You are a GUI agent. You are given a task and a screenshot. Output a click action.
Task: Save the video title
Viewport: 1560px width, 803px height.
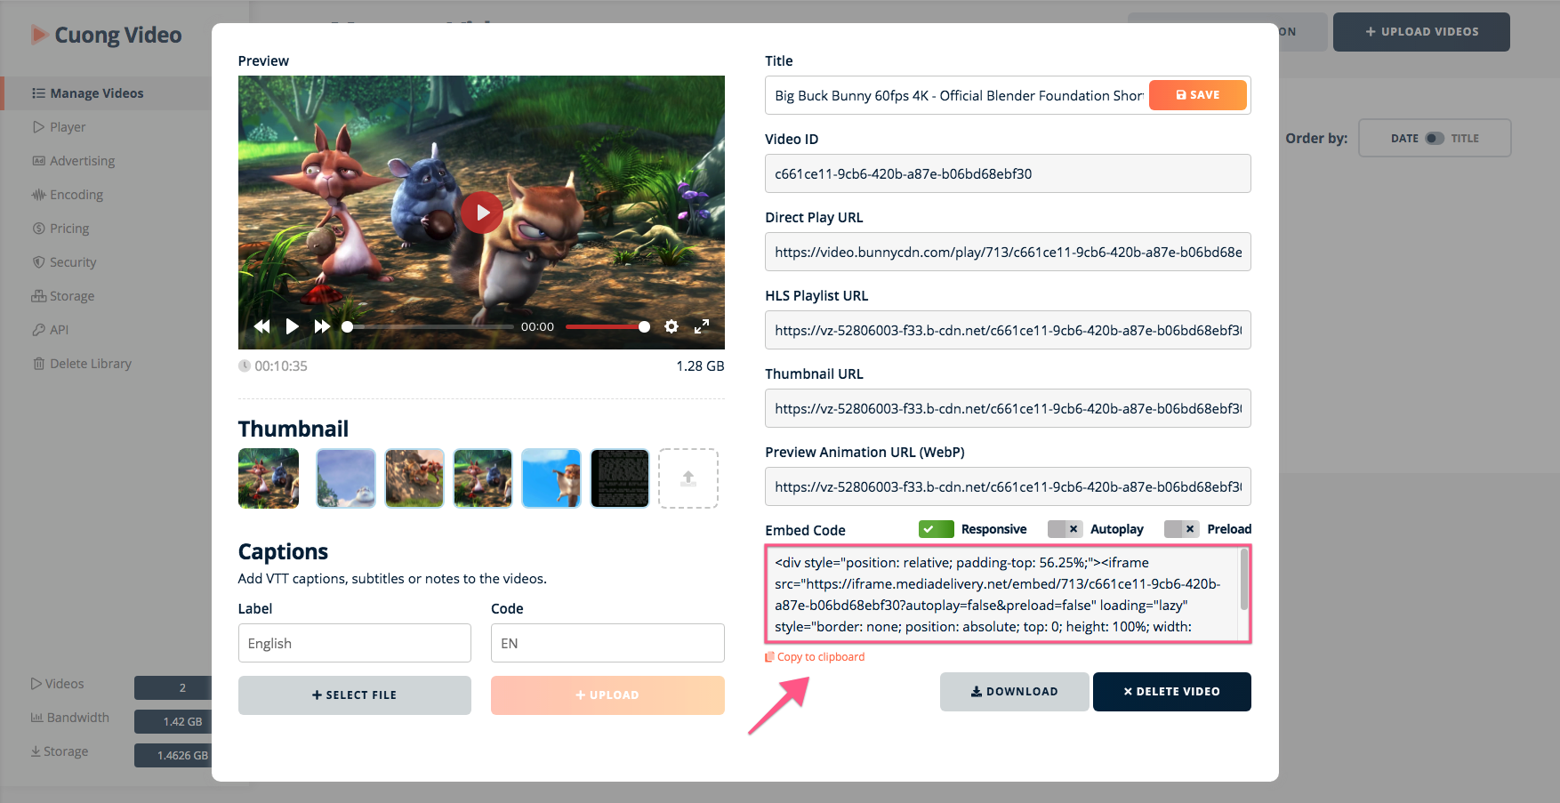coord(1198,95)
